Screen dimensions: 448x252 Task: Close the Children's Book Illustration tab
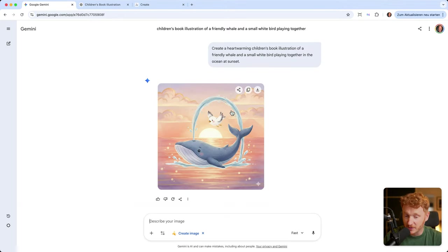point(128,5)
